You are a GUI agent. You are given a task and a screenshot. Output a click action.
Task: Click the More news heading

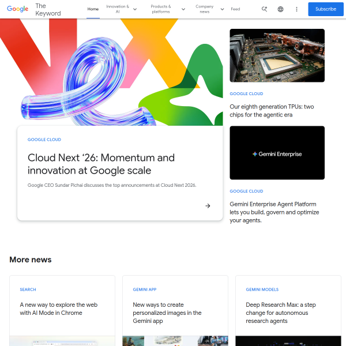point(31,259)
